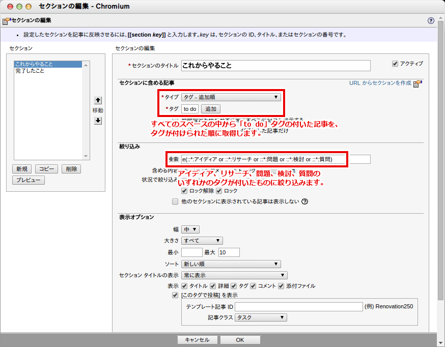This screenshot has width=445, height=347.
Task: Click the URL からセクションを作成 link
Action: pos(380,83)
